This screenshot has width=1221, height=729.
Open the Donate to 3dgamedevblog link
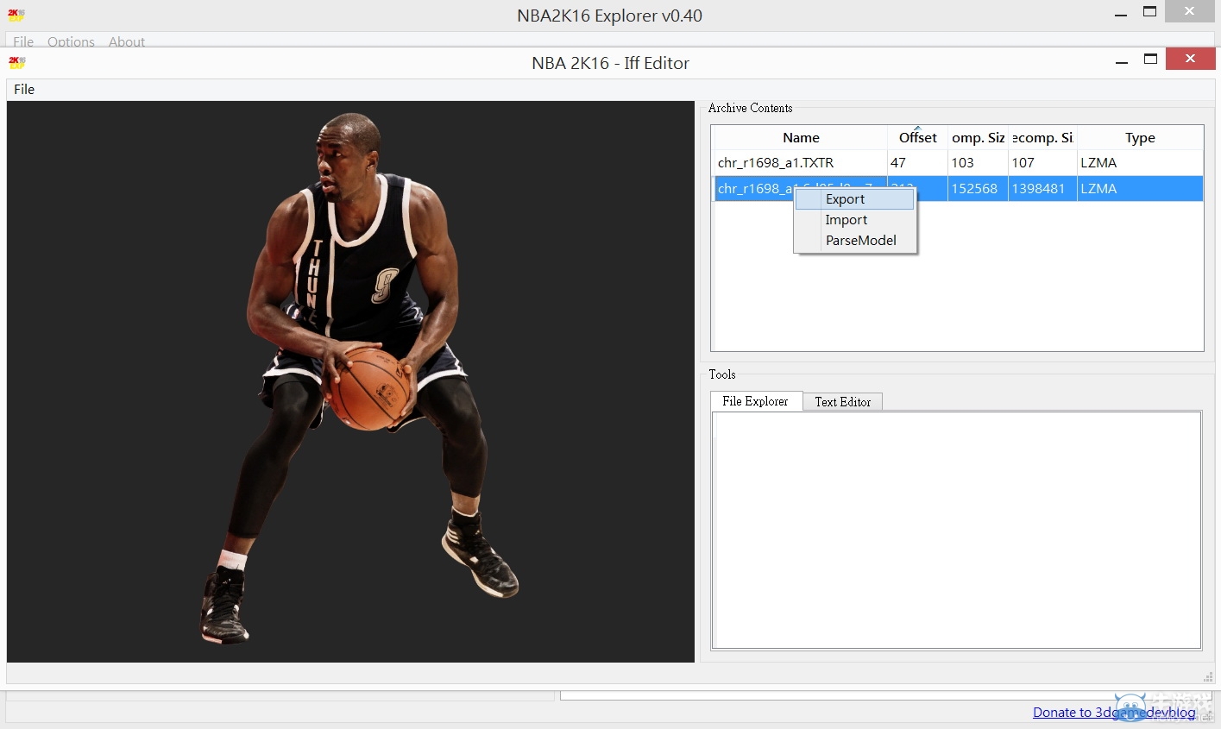1114,713
